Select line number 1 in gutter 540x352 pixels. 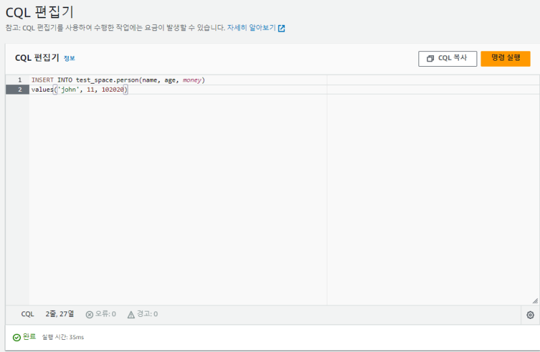[20, 80]
